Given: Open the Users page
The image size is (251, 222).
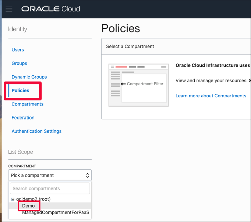Looking at the screenshot, I should (18, 50).
